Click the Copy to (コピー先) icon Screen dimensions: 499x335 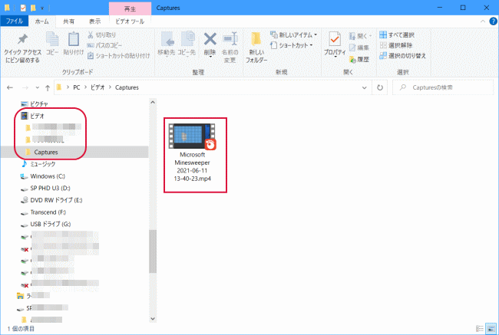coord(187,44)
